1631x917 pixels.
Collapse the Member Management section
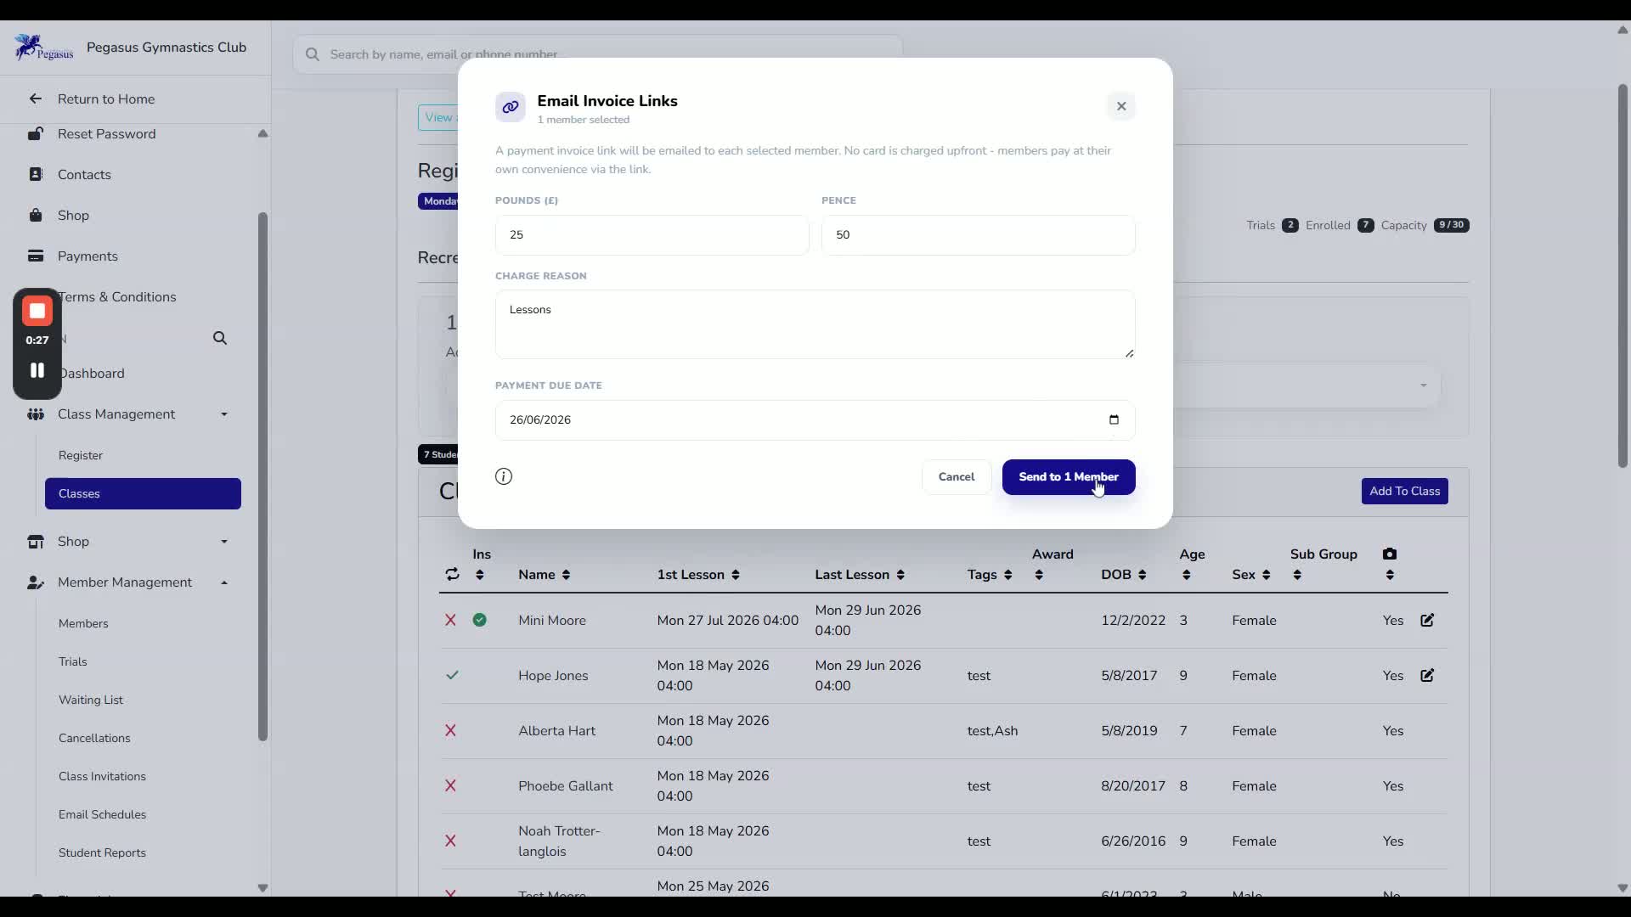click(224, 582)
